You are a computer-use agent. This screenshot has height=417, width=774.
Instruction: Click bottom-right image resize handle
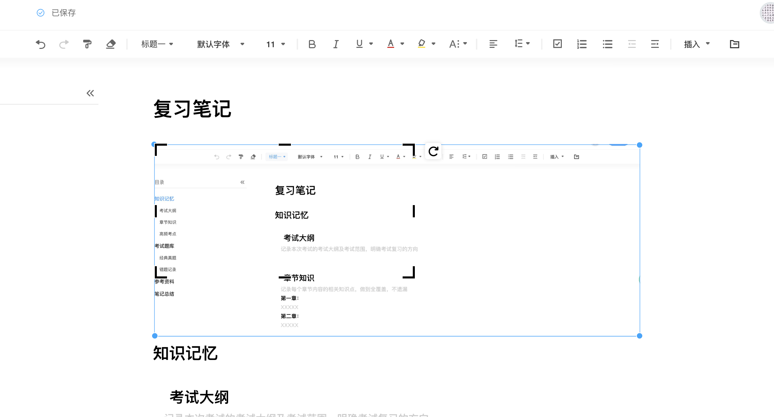(x=640, y=336)
